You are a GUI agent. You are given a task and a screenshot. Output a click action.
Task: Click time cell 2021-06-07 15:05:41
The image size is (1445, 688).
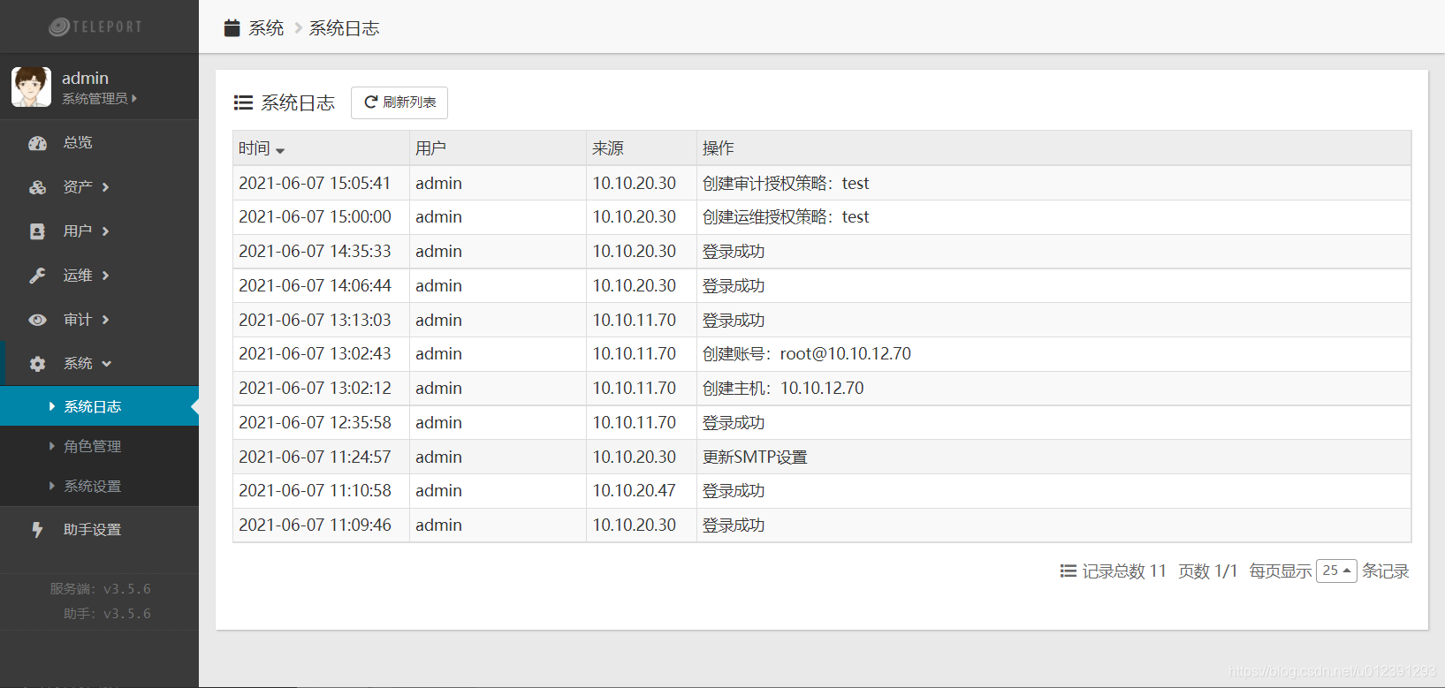click(315, 183)
